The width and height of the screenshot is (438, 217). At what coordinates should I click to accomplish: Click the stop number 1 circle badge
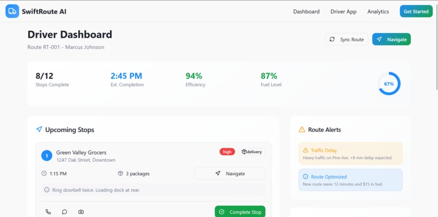[47, 156]
